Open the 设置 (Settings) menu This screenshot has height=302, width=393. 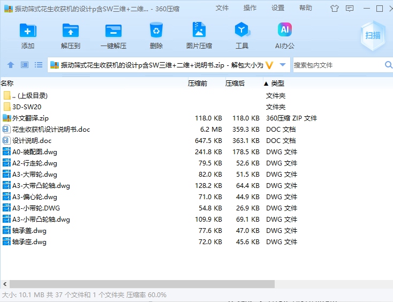tap(278, 8)
